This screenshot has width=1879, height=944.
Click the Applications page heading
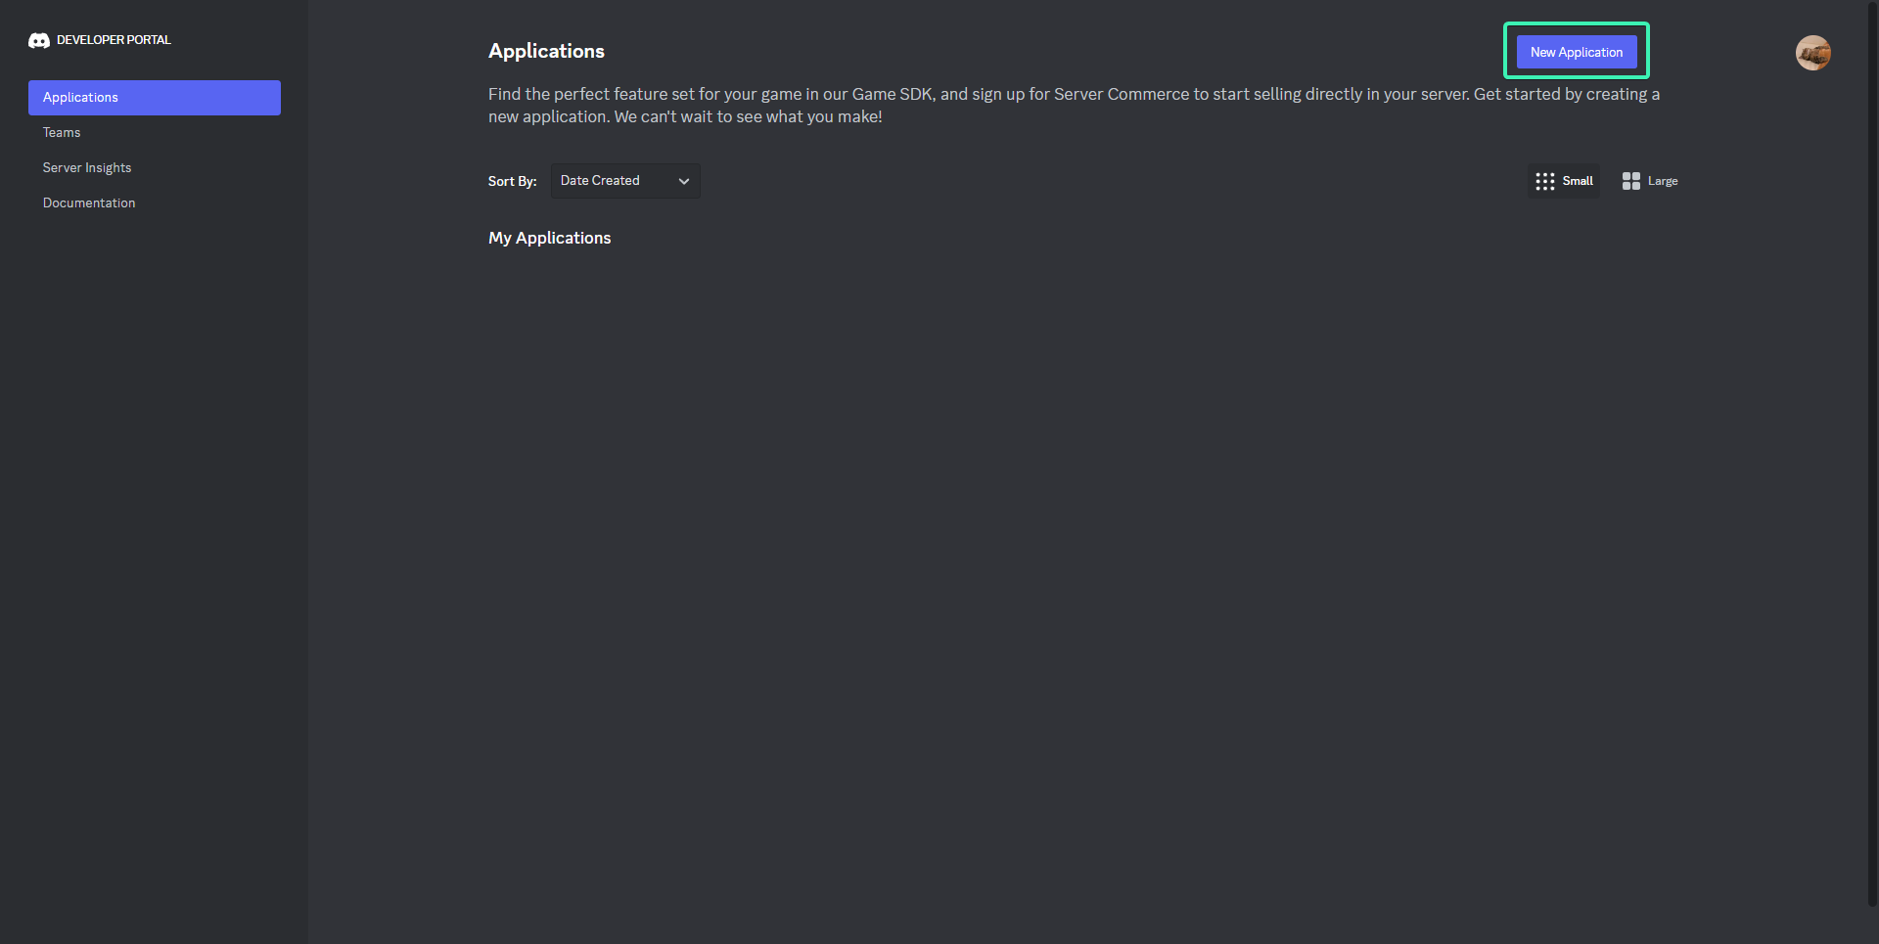click(546, 50)
